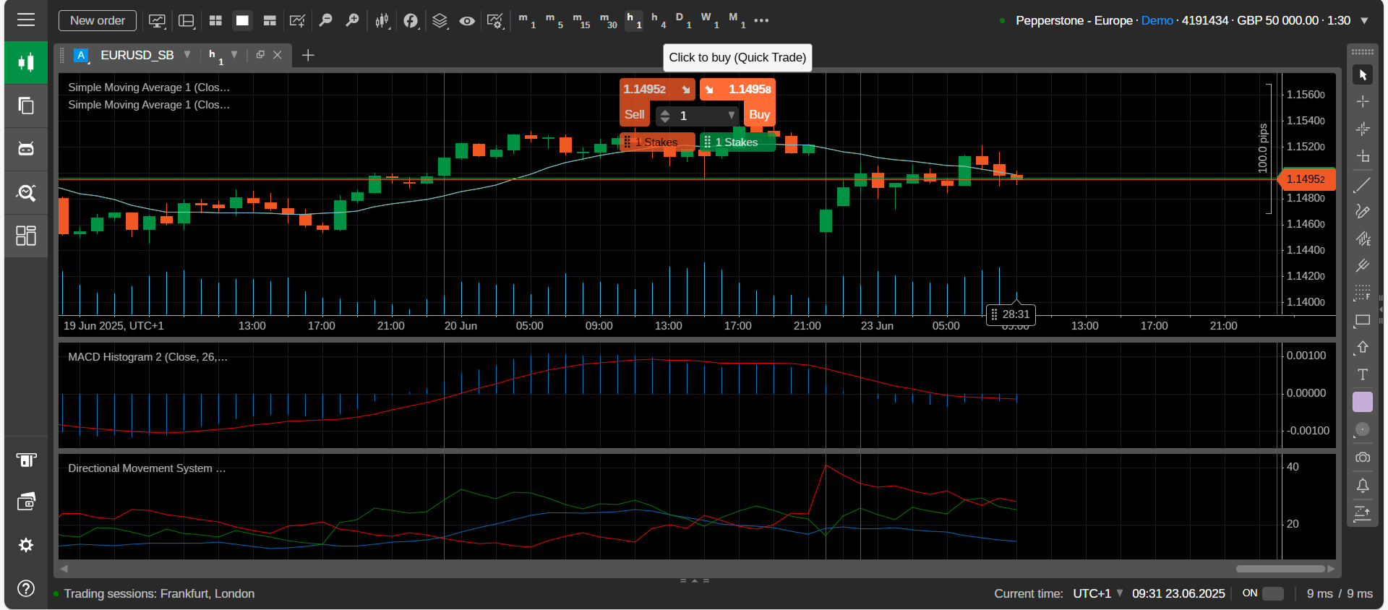Switch to m15 timeframe
1388x610 pixels.
(x=581, y=20)
